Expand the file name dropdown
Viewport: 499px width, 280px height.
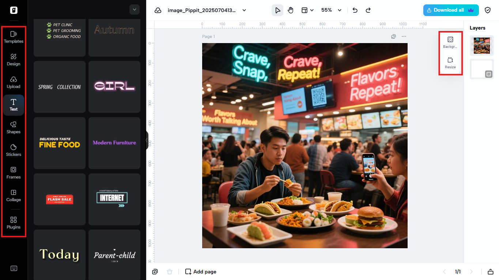[244, 10]
